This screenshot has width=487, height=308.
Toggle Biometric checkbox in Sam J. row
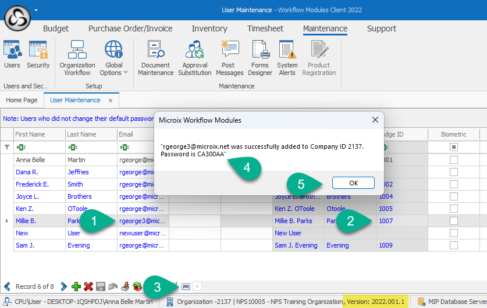[454, 245]
